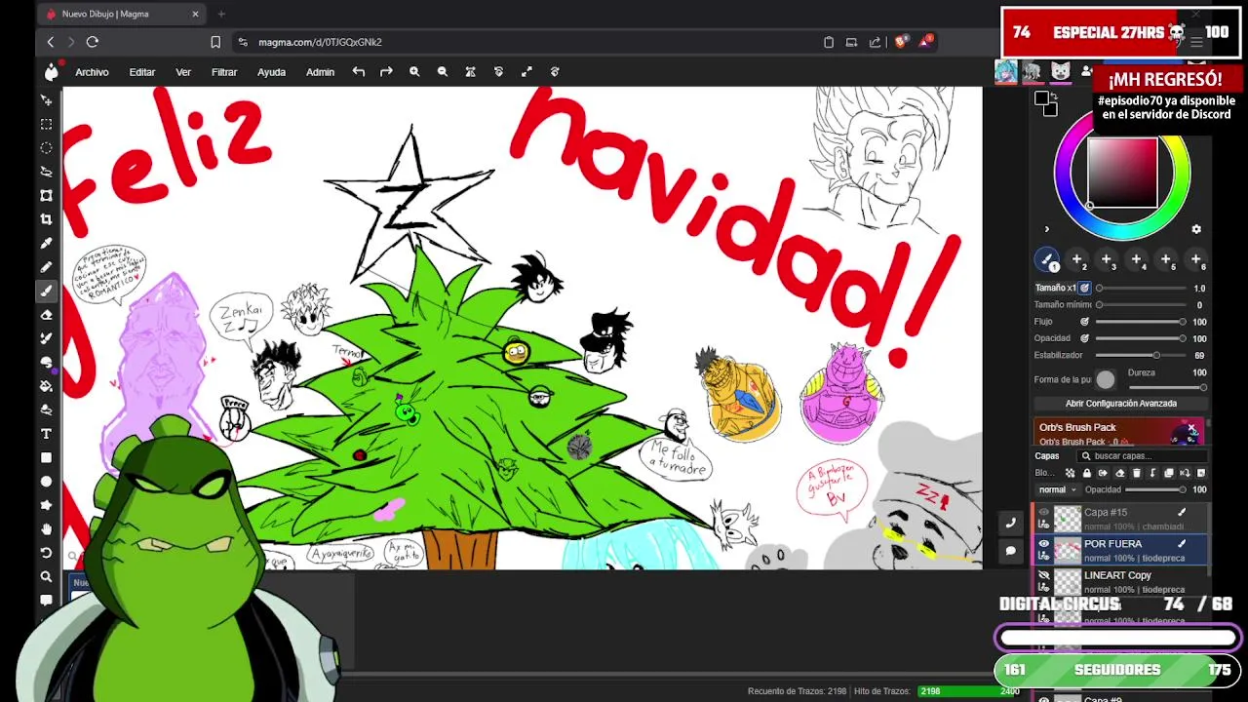This screenshot has width=1248, height=702.
Task: Open blend mode dropdown 'normal'
Action: point(1057,489)
